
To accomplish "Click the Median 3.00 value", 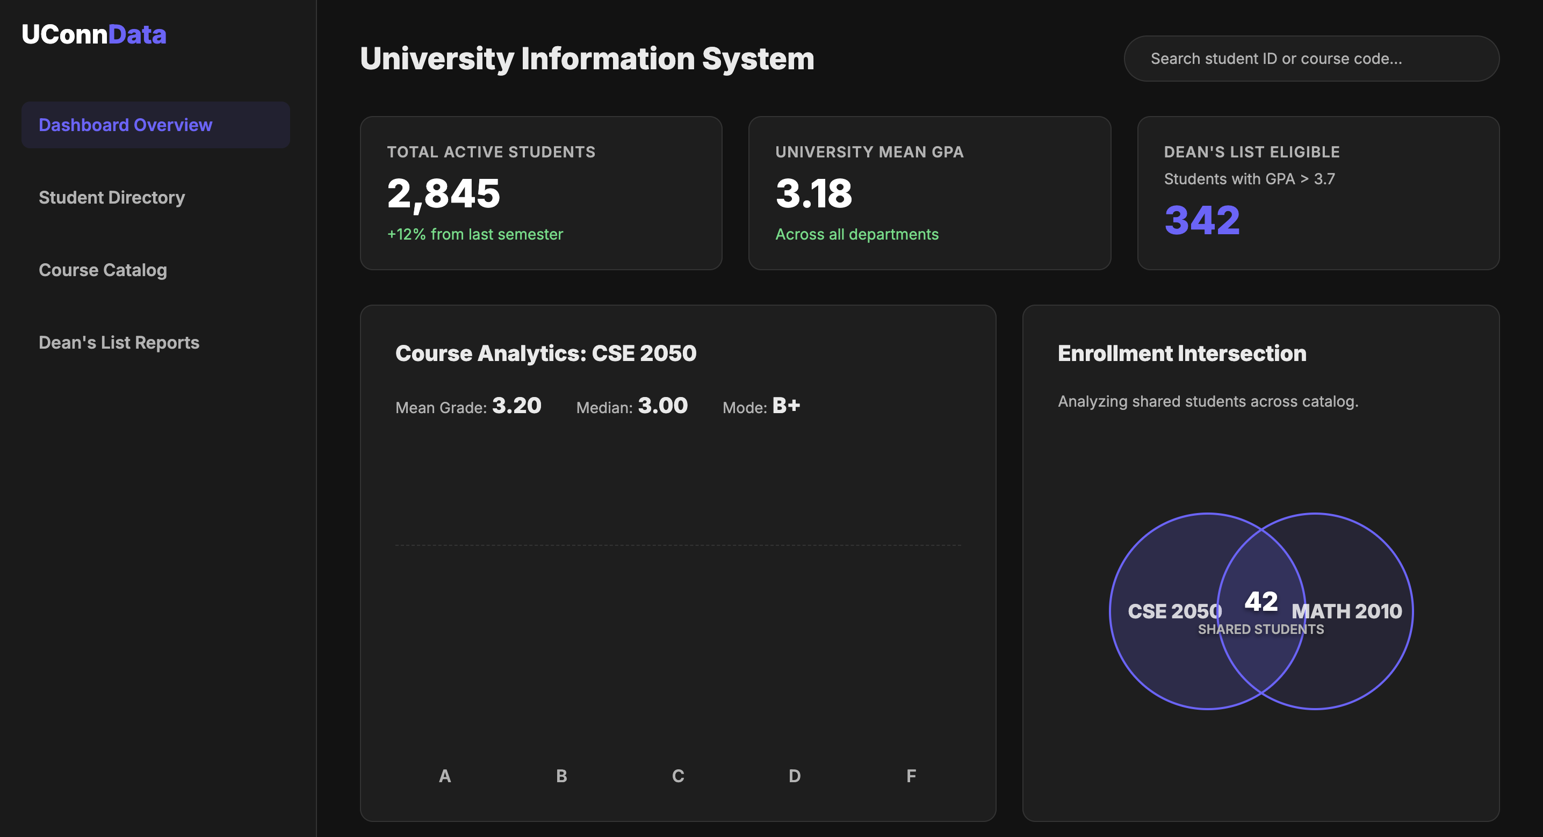I will pos(662,406).
